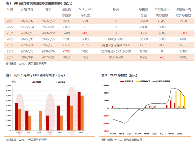
Task: Click the value 22800 in the 2020 row
Action: [143, 39]
